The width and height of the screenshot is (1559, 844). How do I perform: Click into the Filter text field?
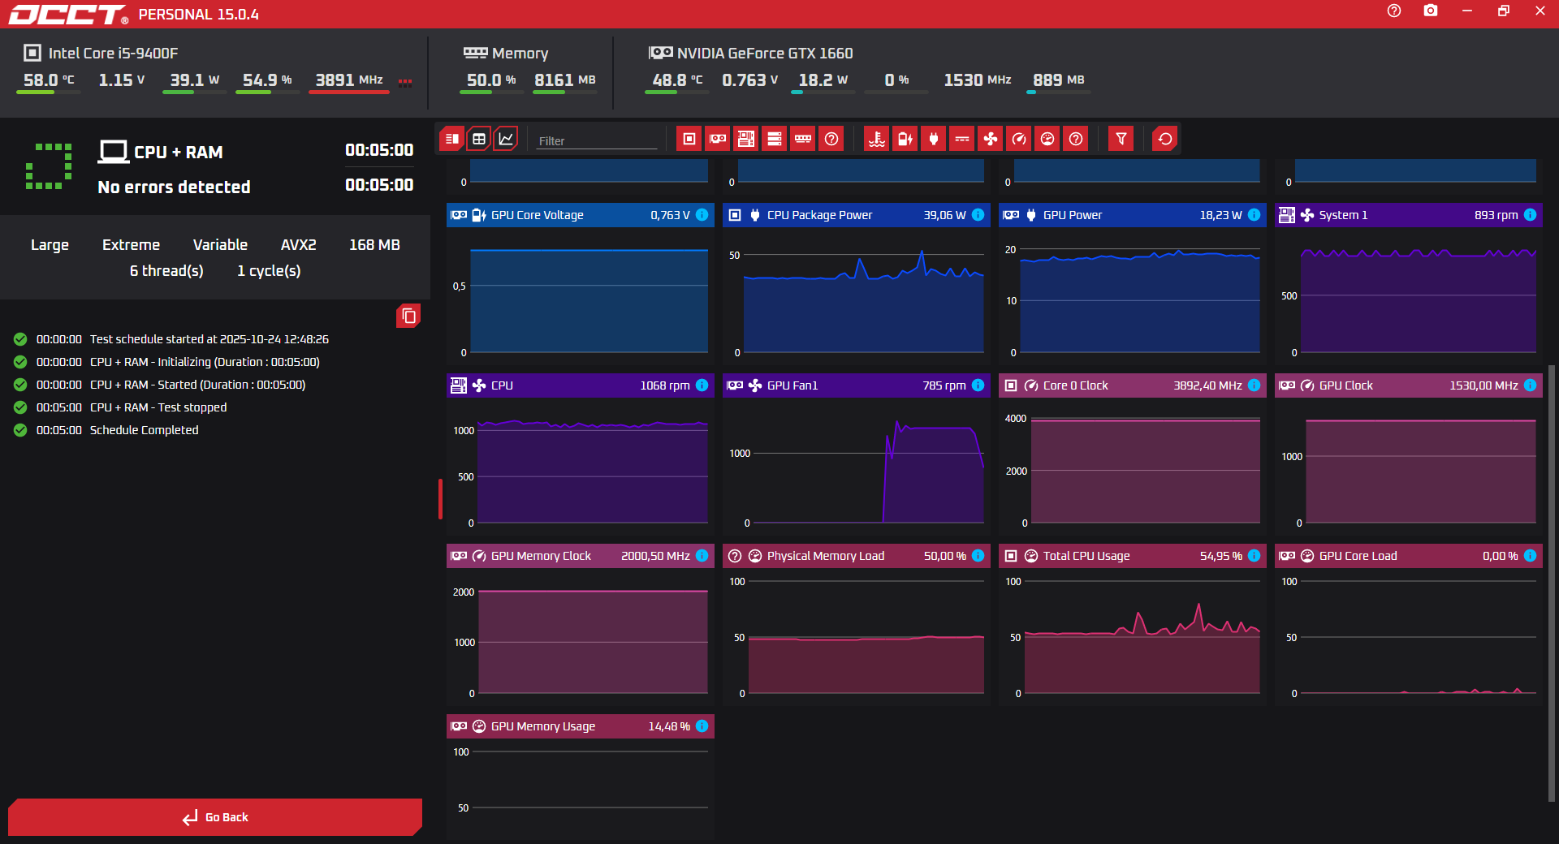point(597,140)
